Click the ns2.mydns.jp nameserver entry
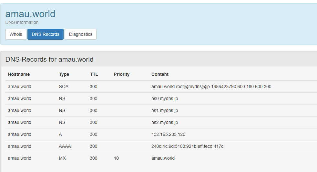The image size is (317, 172). (x=165, y=122)
